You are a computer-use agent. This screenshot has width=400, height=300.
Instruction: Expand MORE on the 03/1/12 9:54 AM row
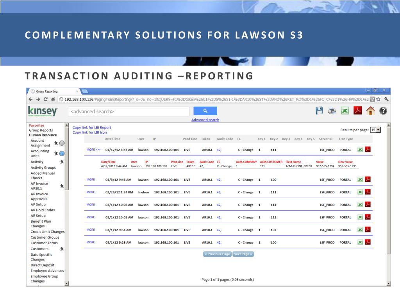(x=91, y=230)
